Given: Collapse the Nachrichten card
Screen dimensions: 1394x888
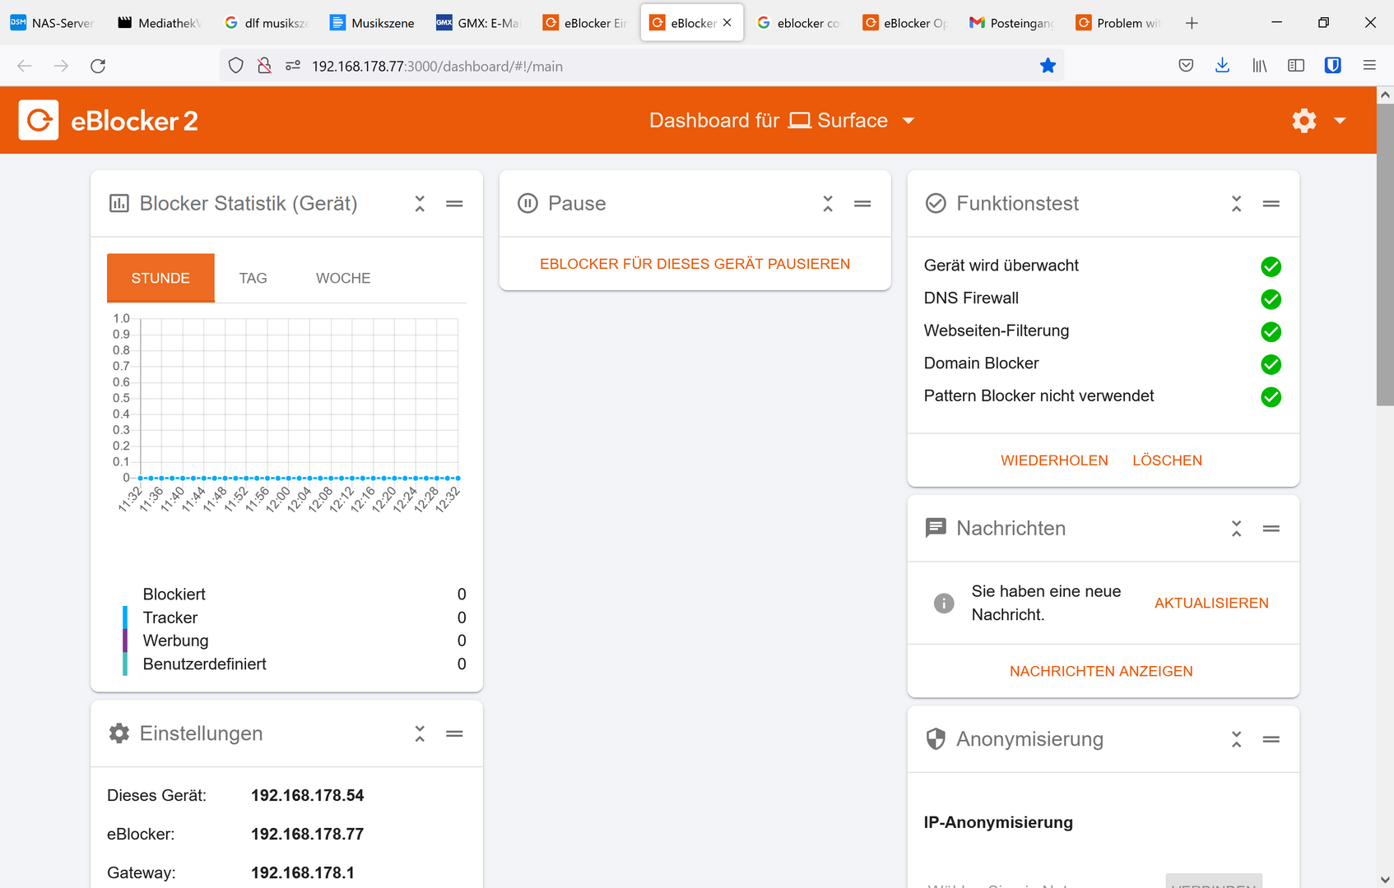Looking at the screenshot, I should tap(1236, 529).
